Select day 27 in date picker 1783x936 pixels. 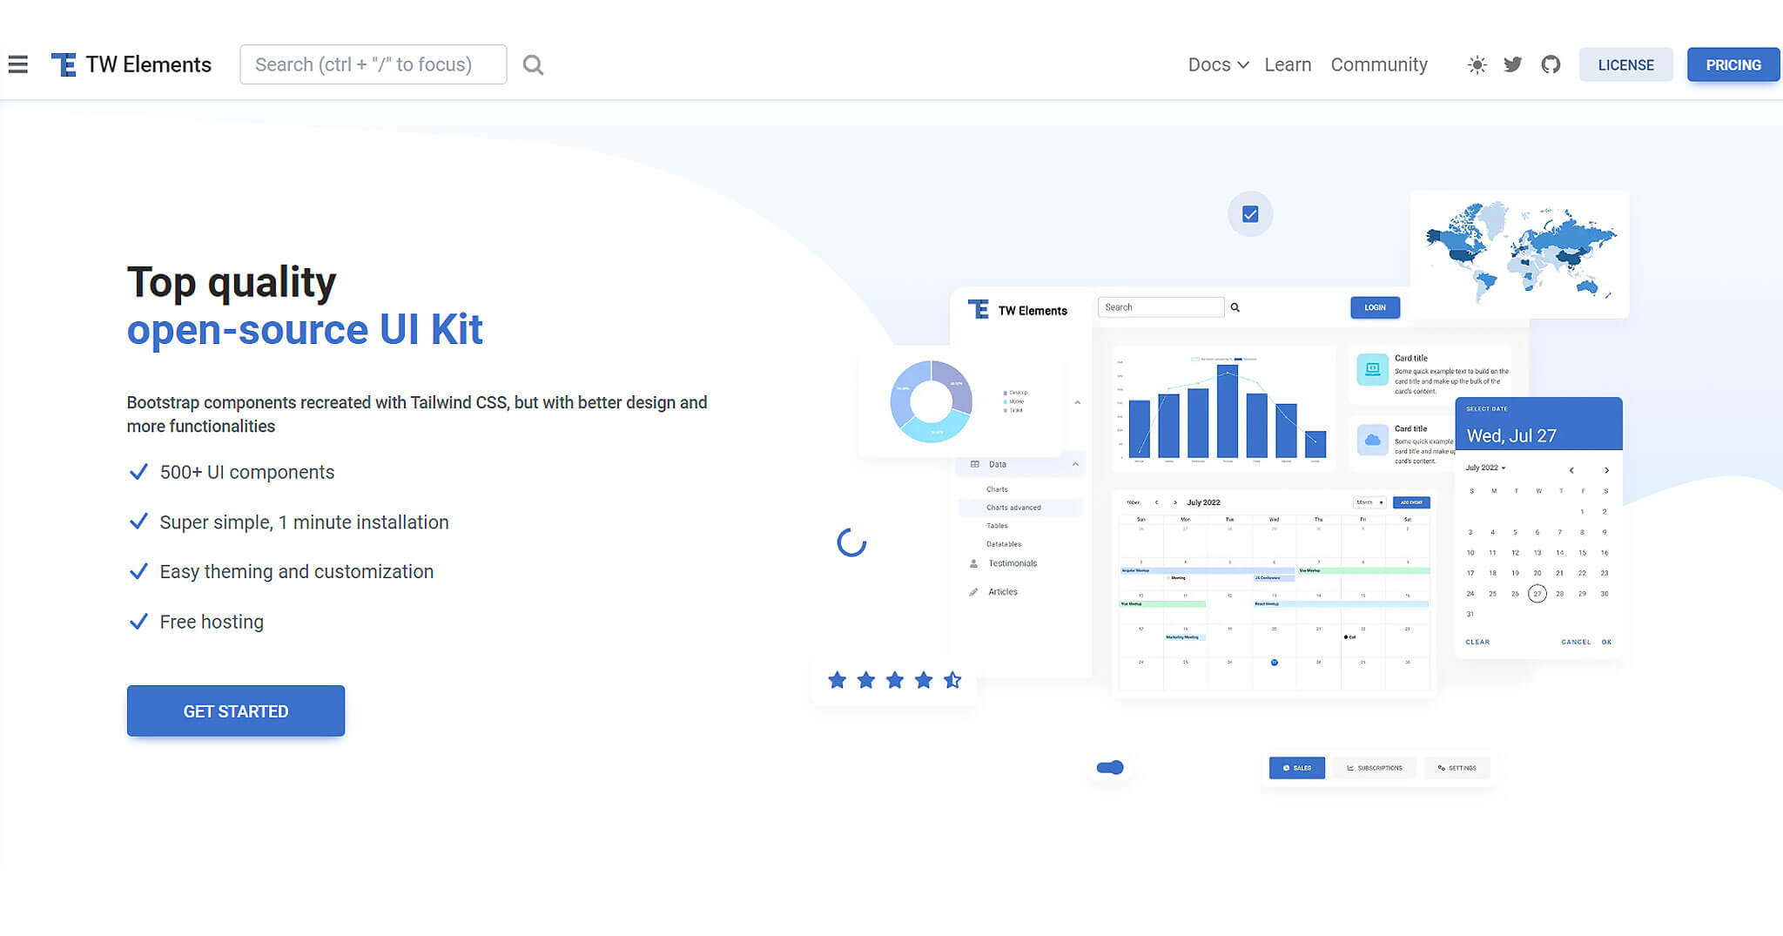(1537, 594)
